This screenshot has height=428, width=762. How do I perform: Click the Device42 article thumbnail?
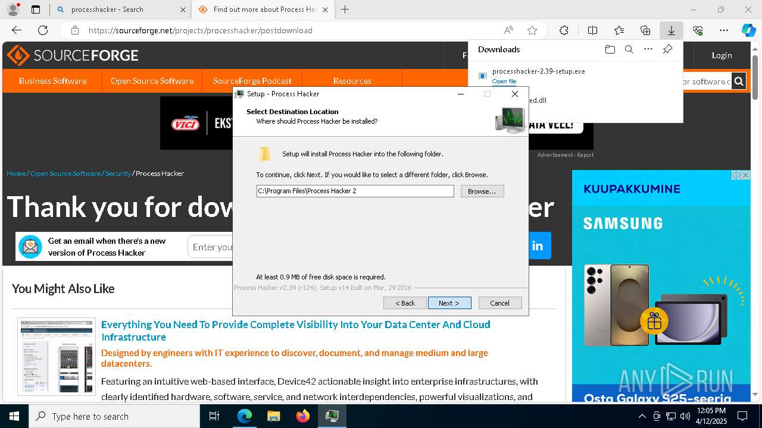(x=57, y=357)
